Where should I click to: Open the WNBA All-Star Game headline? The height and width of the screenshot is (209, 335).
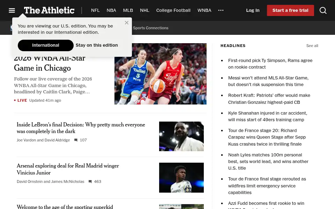click(50, 64)
